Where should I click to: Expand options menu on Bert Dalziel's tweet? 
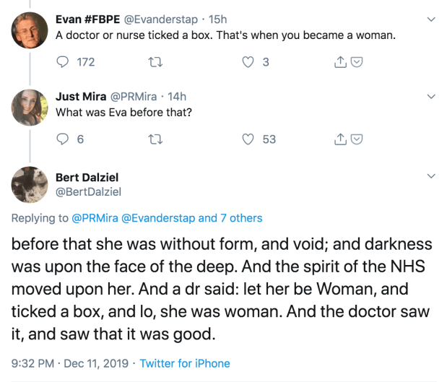432,175
